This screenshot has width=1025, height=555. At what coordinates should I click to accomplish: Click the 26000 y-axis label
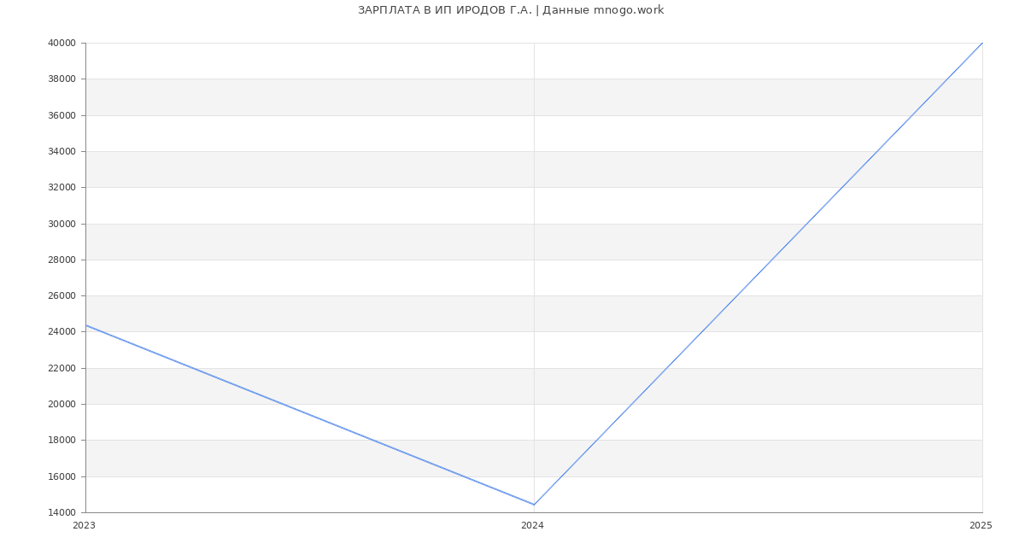pos(62,295)
